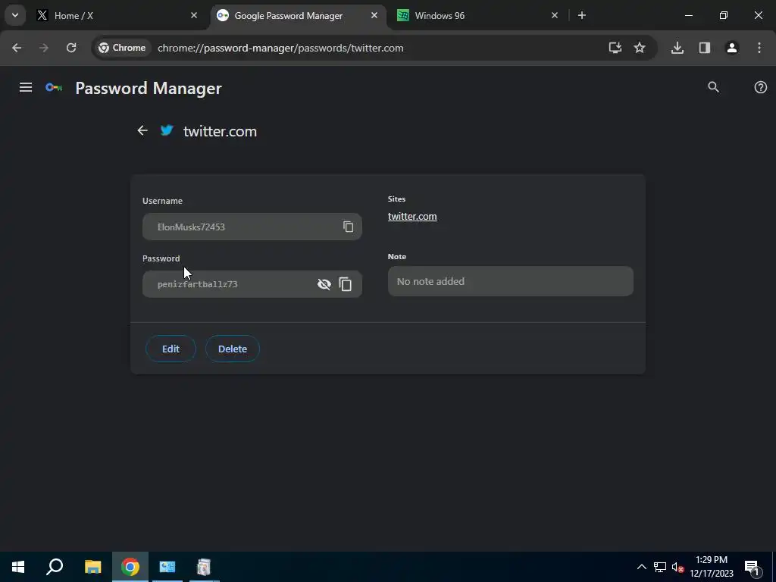Open the Password Manager help icon
Screen dimensions: 776x582
pyautogui.click(x=760, y=88)
